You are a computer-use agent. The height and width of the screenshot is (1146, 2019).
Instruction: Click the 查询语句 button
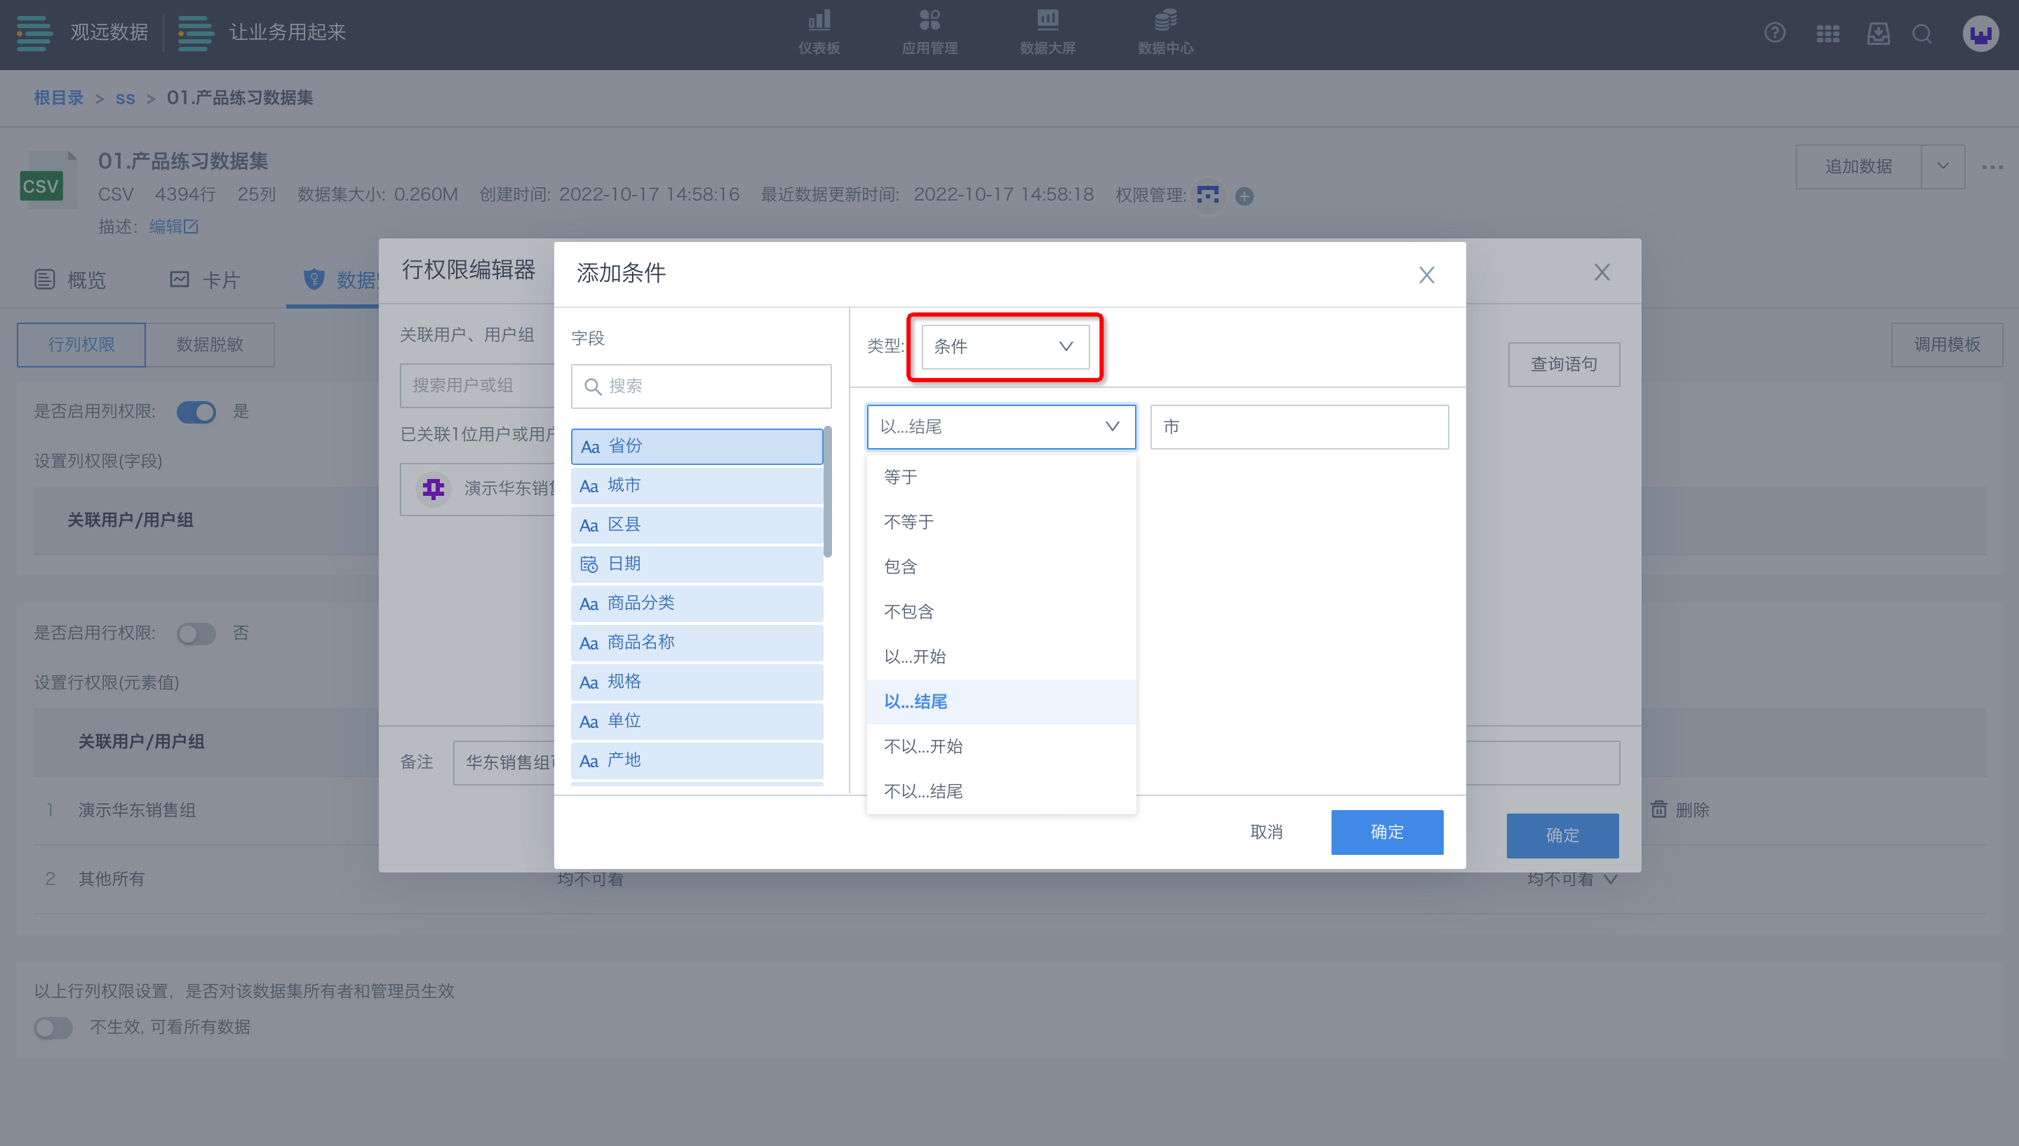click(x=1564, y=365)
